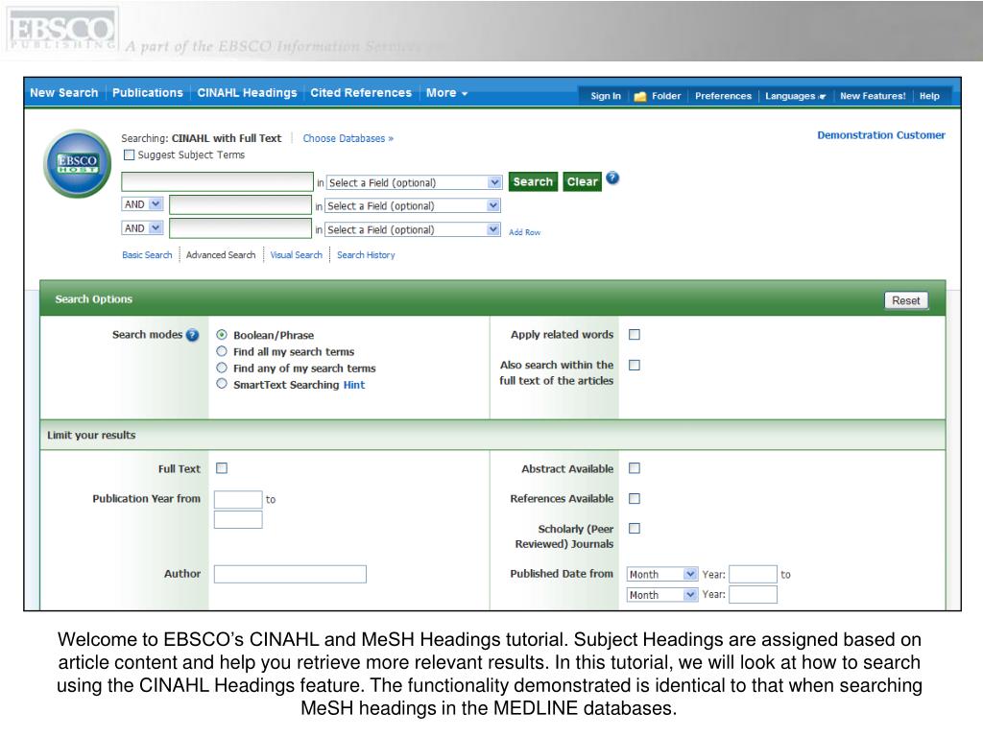Open third row Select a Field dropdown
The image size is (983, 737).
coord(413,229)
